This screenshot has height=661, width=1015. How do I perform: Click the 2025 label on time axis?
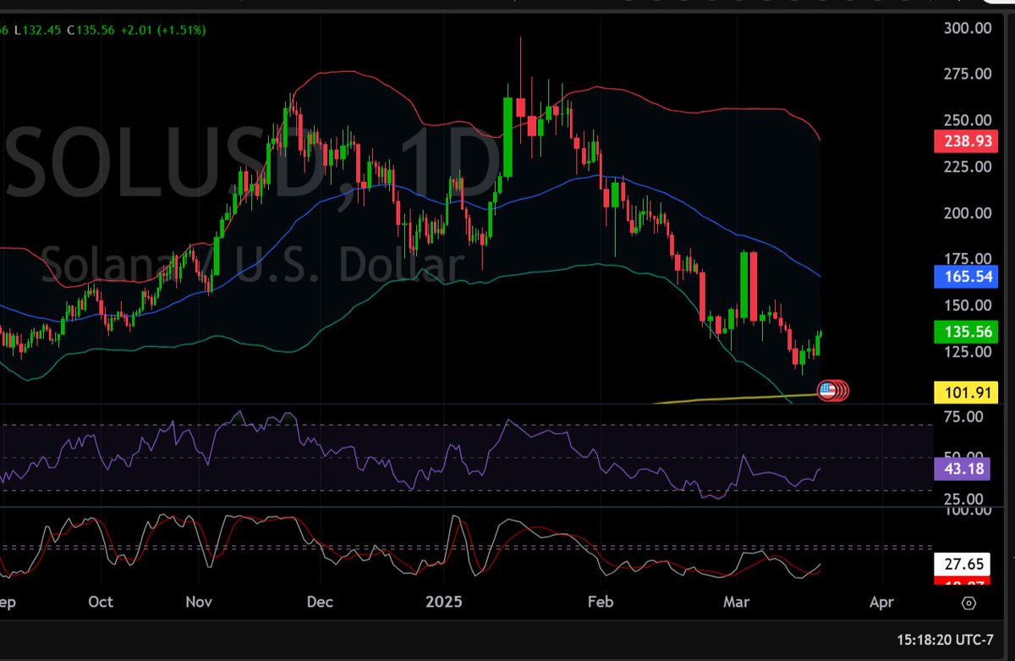445,603
